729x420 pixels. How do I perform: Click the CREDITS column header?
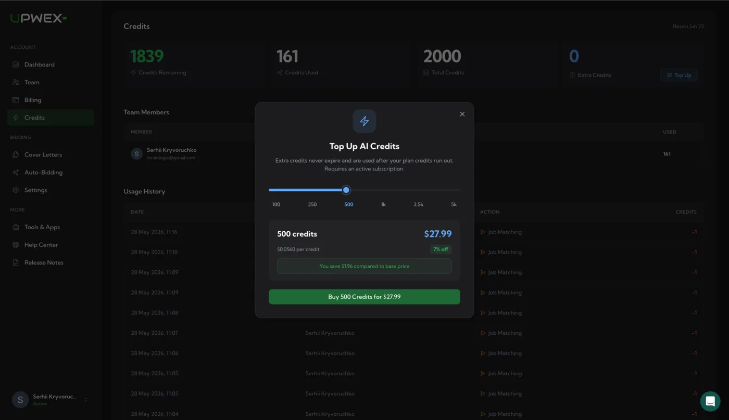click(686, 212)
